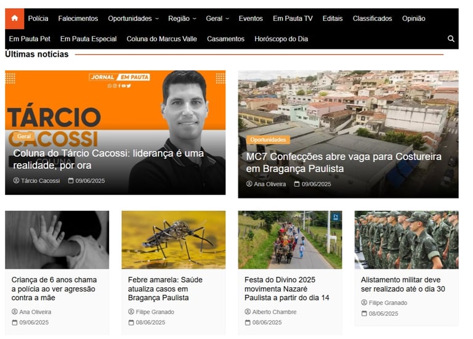Open the Falecimentos menu section
The image size is (473, 339).
(x=78, y=18)
